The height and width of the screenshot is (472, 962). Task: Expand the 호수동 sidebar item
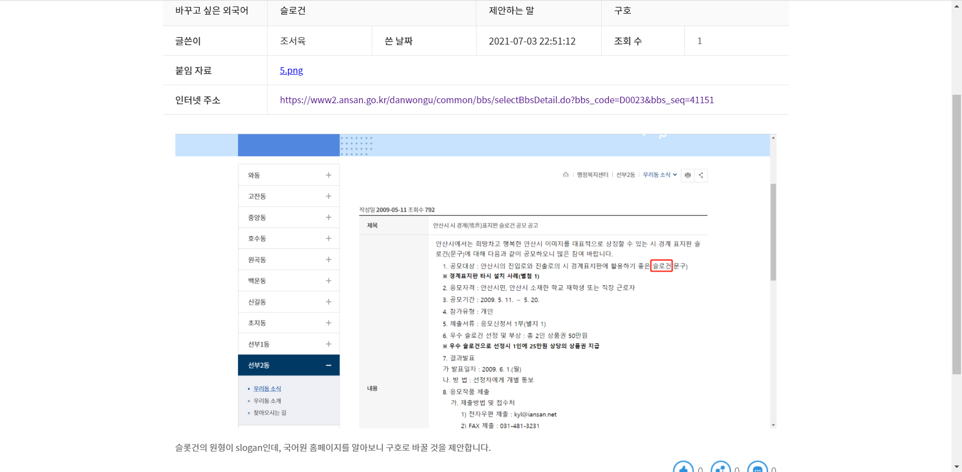328,239
